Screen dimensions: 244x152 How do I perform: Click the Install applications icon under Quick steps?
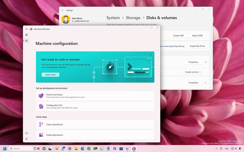42,135
